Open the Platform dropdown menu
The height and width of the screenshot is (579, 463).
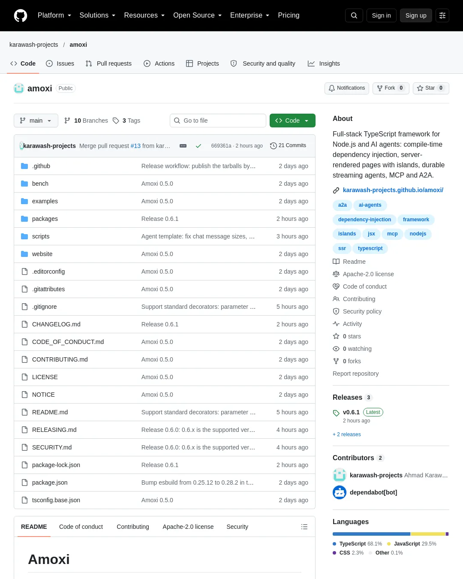point(54,15)
